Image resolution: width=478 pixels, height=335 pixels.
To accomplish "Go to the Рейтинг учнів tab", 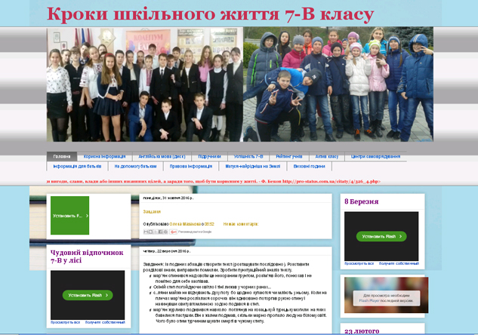I will coord(288,157).
